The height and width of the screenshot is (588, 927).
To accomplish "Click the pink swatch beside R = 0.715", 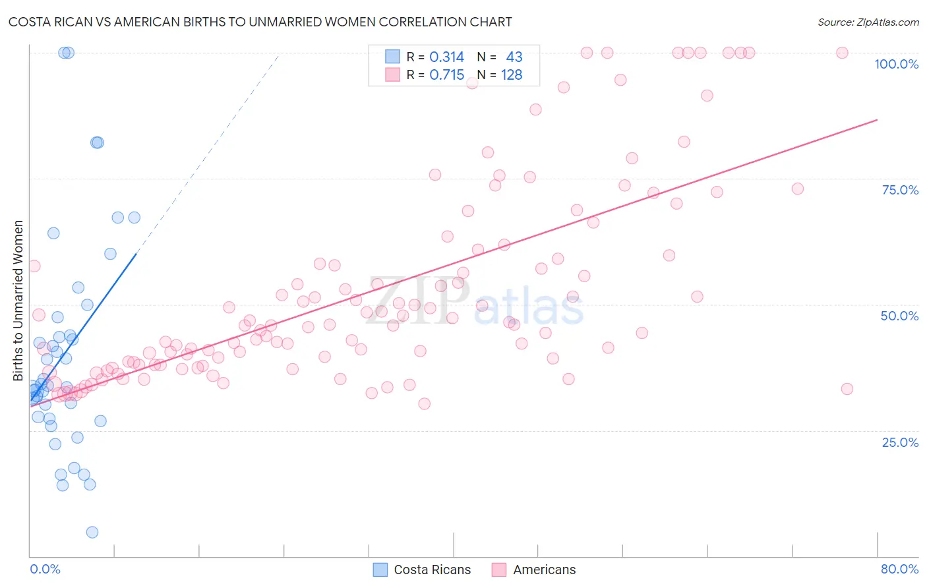I will coord(393,74).
